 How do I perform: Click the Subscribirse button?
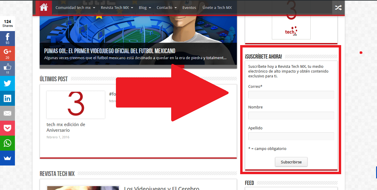click(x=291, y=162)
